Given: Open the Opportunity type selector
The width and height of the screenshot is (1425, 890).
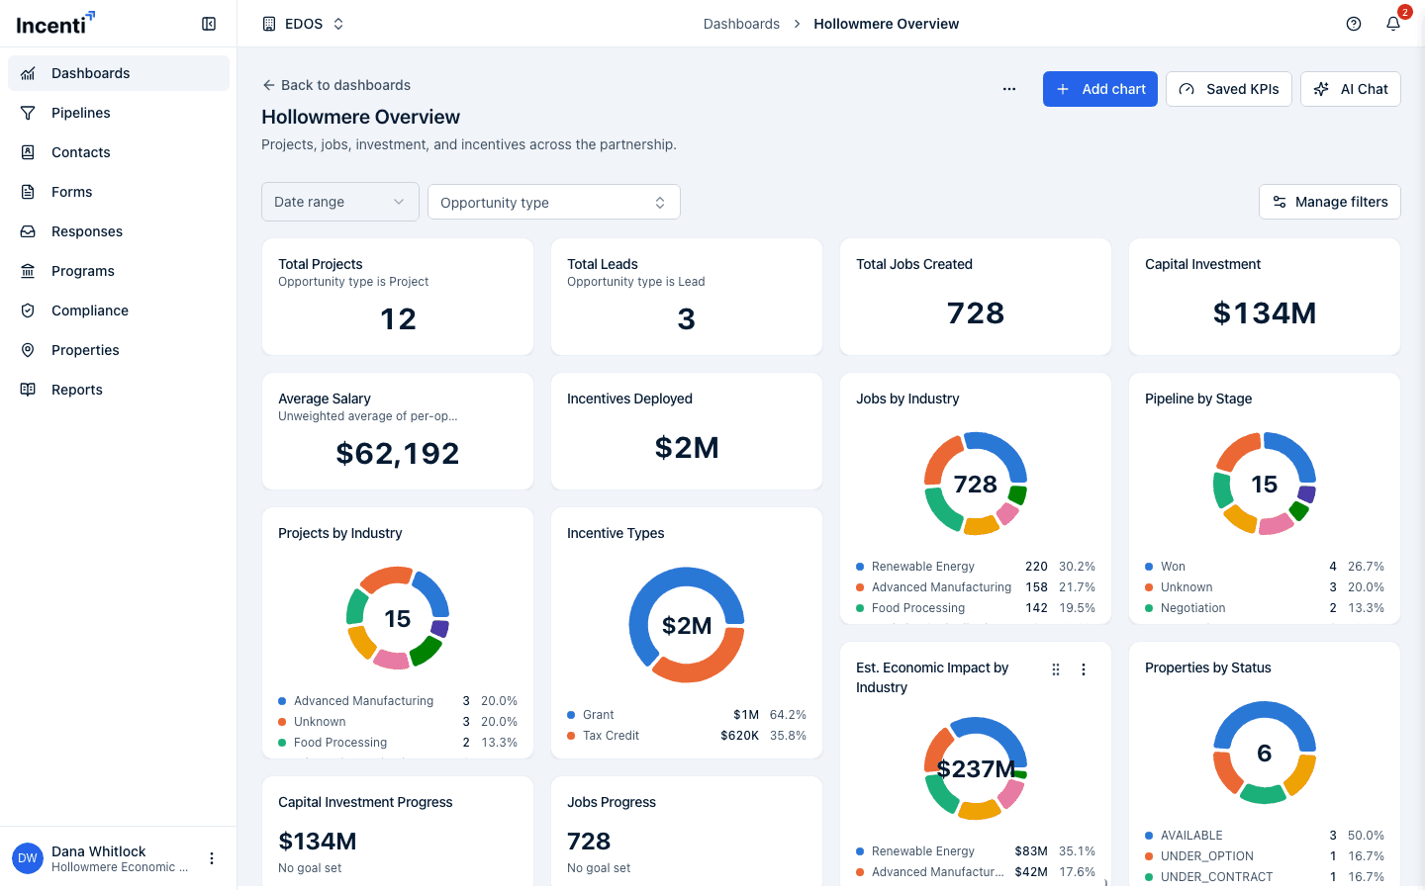Looking at the screenshot, I should pyautogui.click(x=554, y=202).
